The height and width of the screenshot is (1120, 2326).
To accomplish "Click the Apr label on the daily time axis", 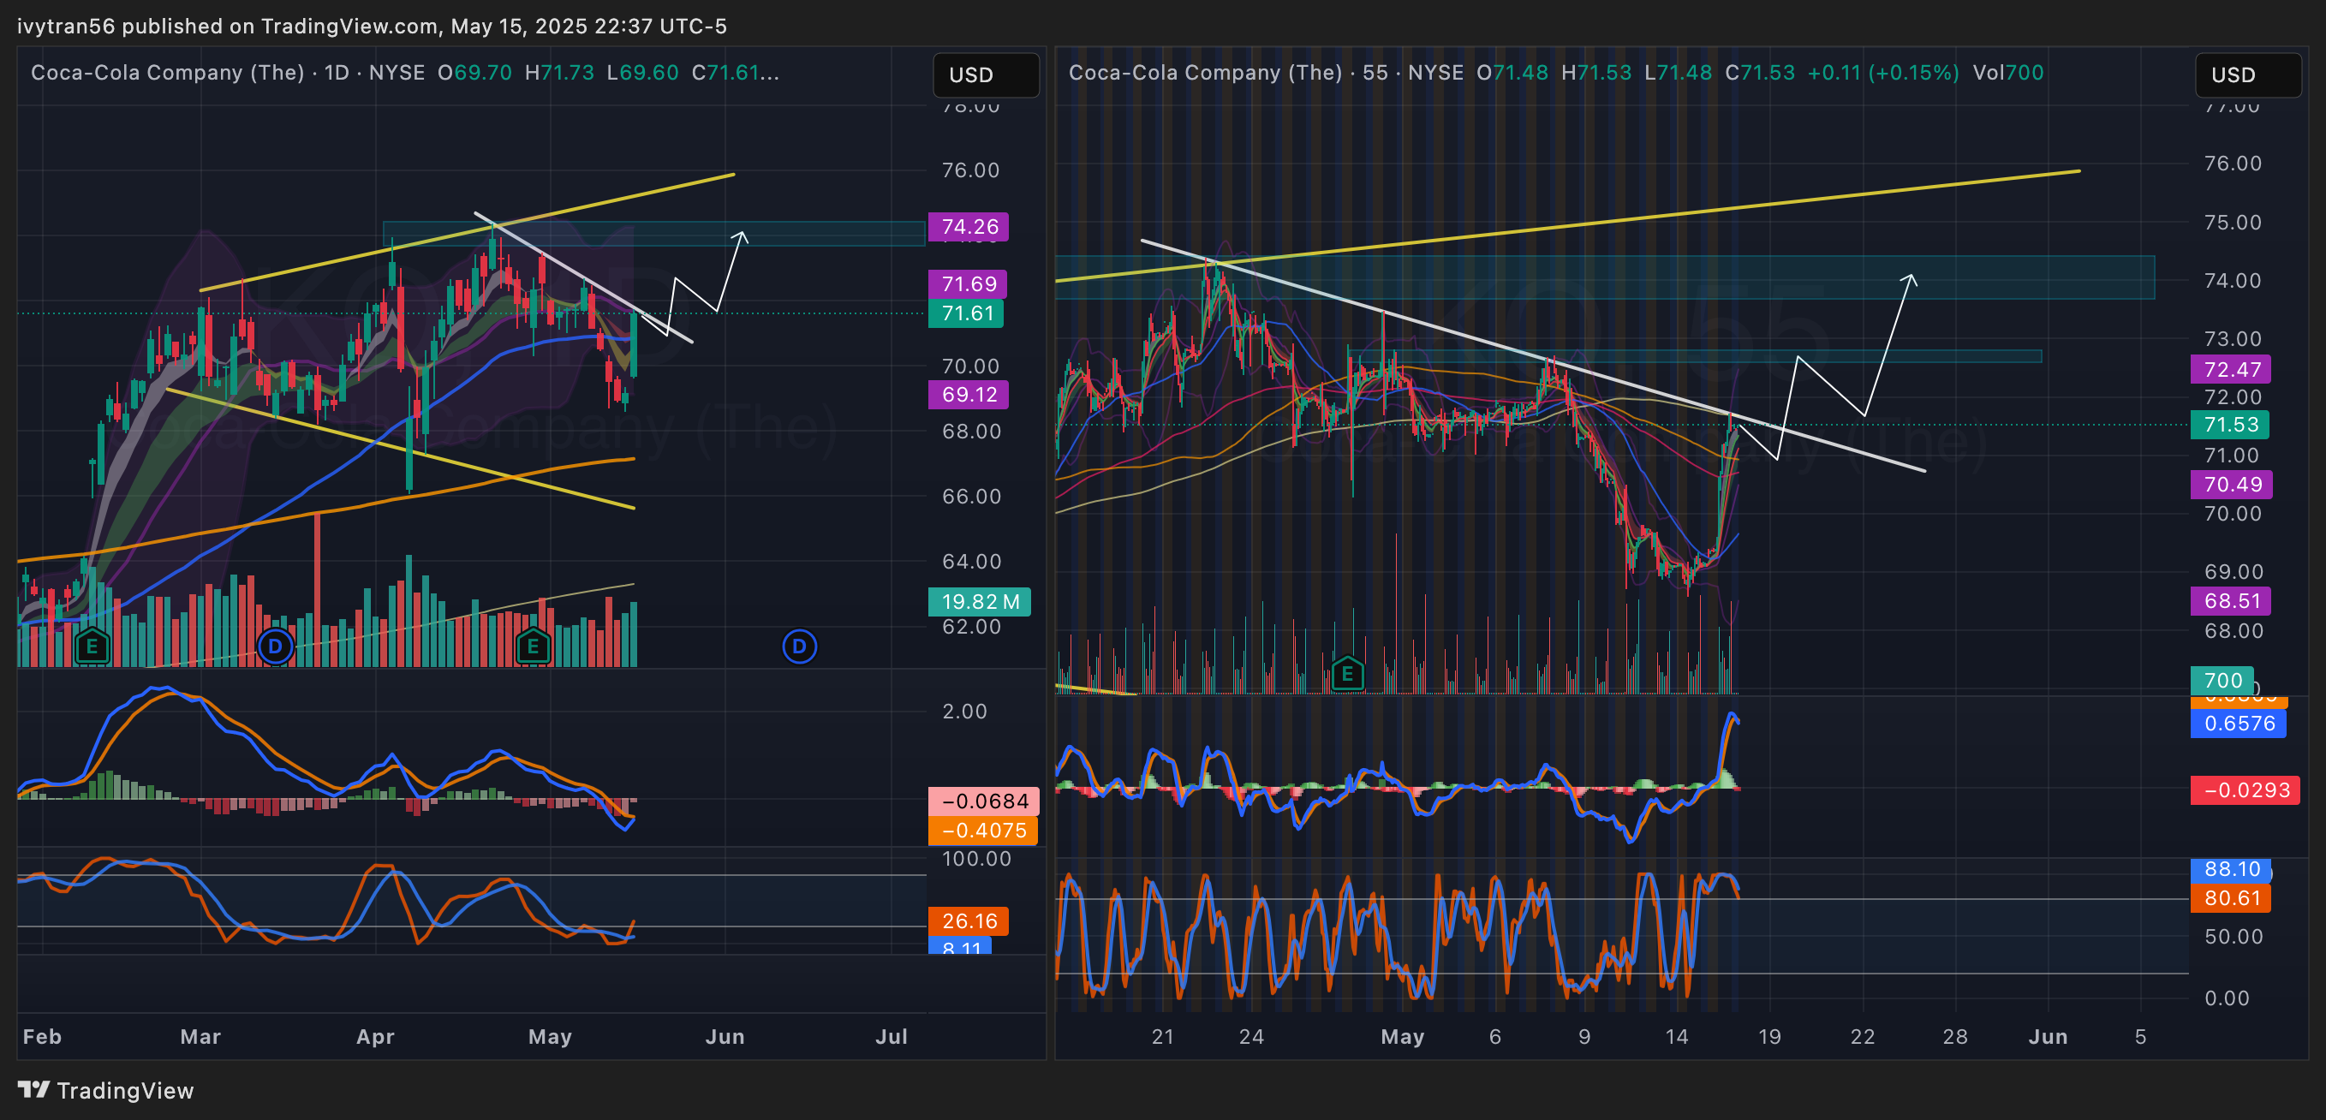I will [376, 1037].
